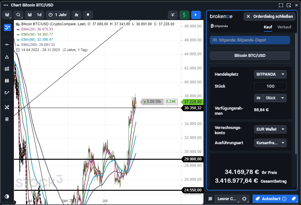Click Orderdialog schließen button

pyautogui.click(x=270, y=16)
